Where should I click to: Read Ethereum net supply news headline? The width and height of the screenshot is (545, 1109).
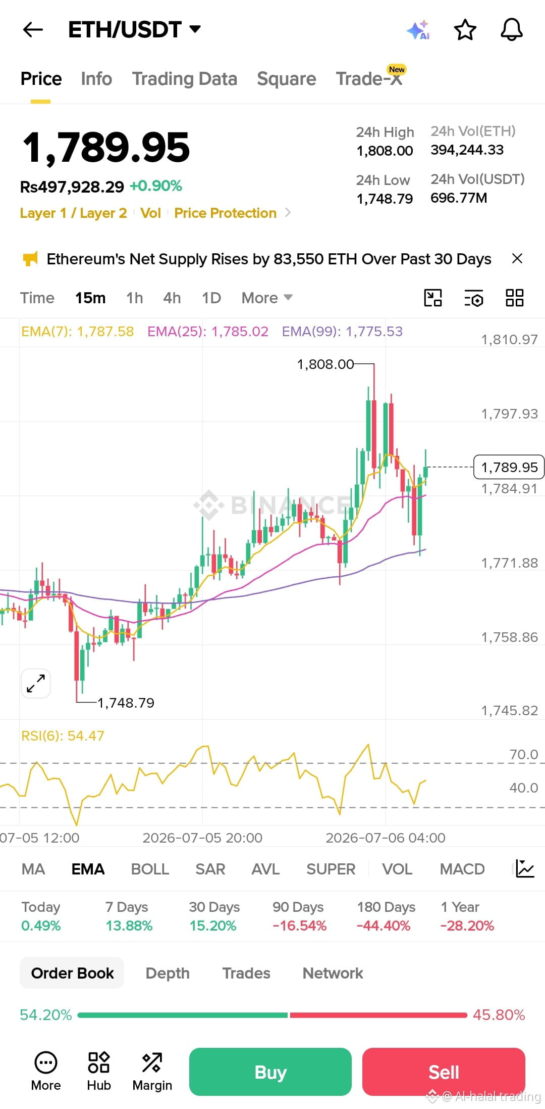pyautogui.click(x=268, y=259)
